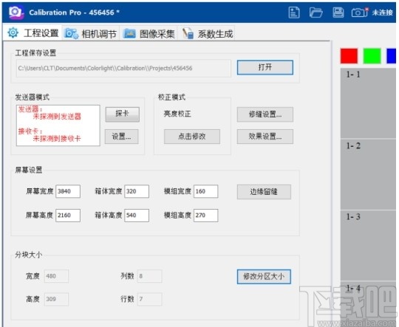Click the 未探测到发送器 status text
Viewport: 399px width, 327px height.
[x=57, y=117]
